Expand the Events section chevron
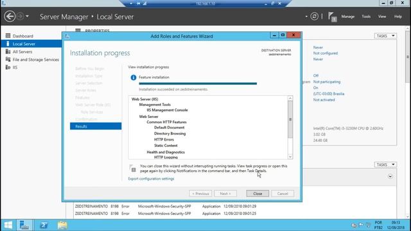The image size is (411, 231). pyautogui.click(x=390, y=176)
